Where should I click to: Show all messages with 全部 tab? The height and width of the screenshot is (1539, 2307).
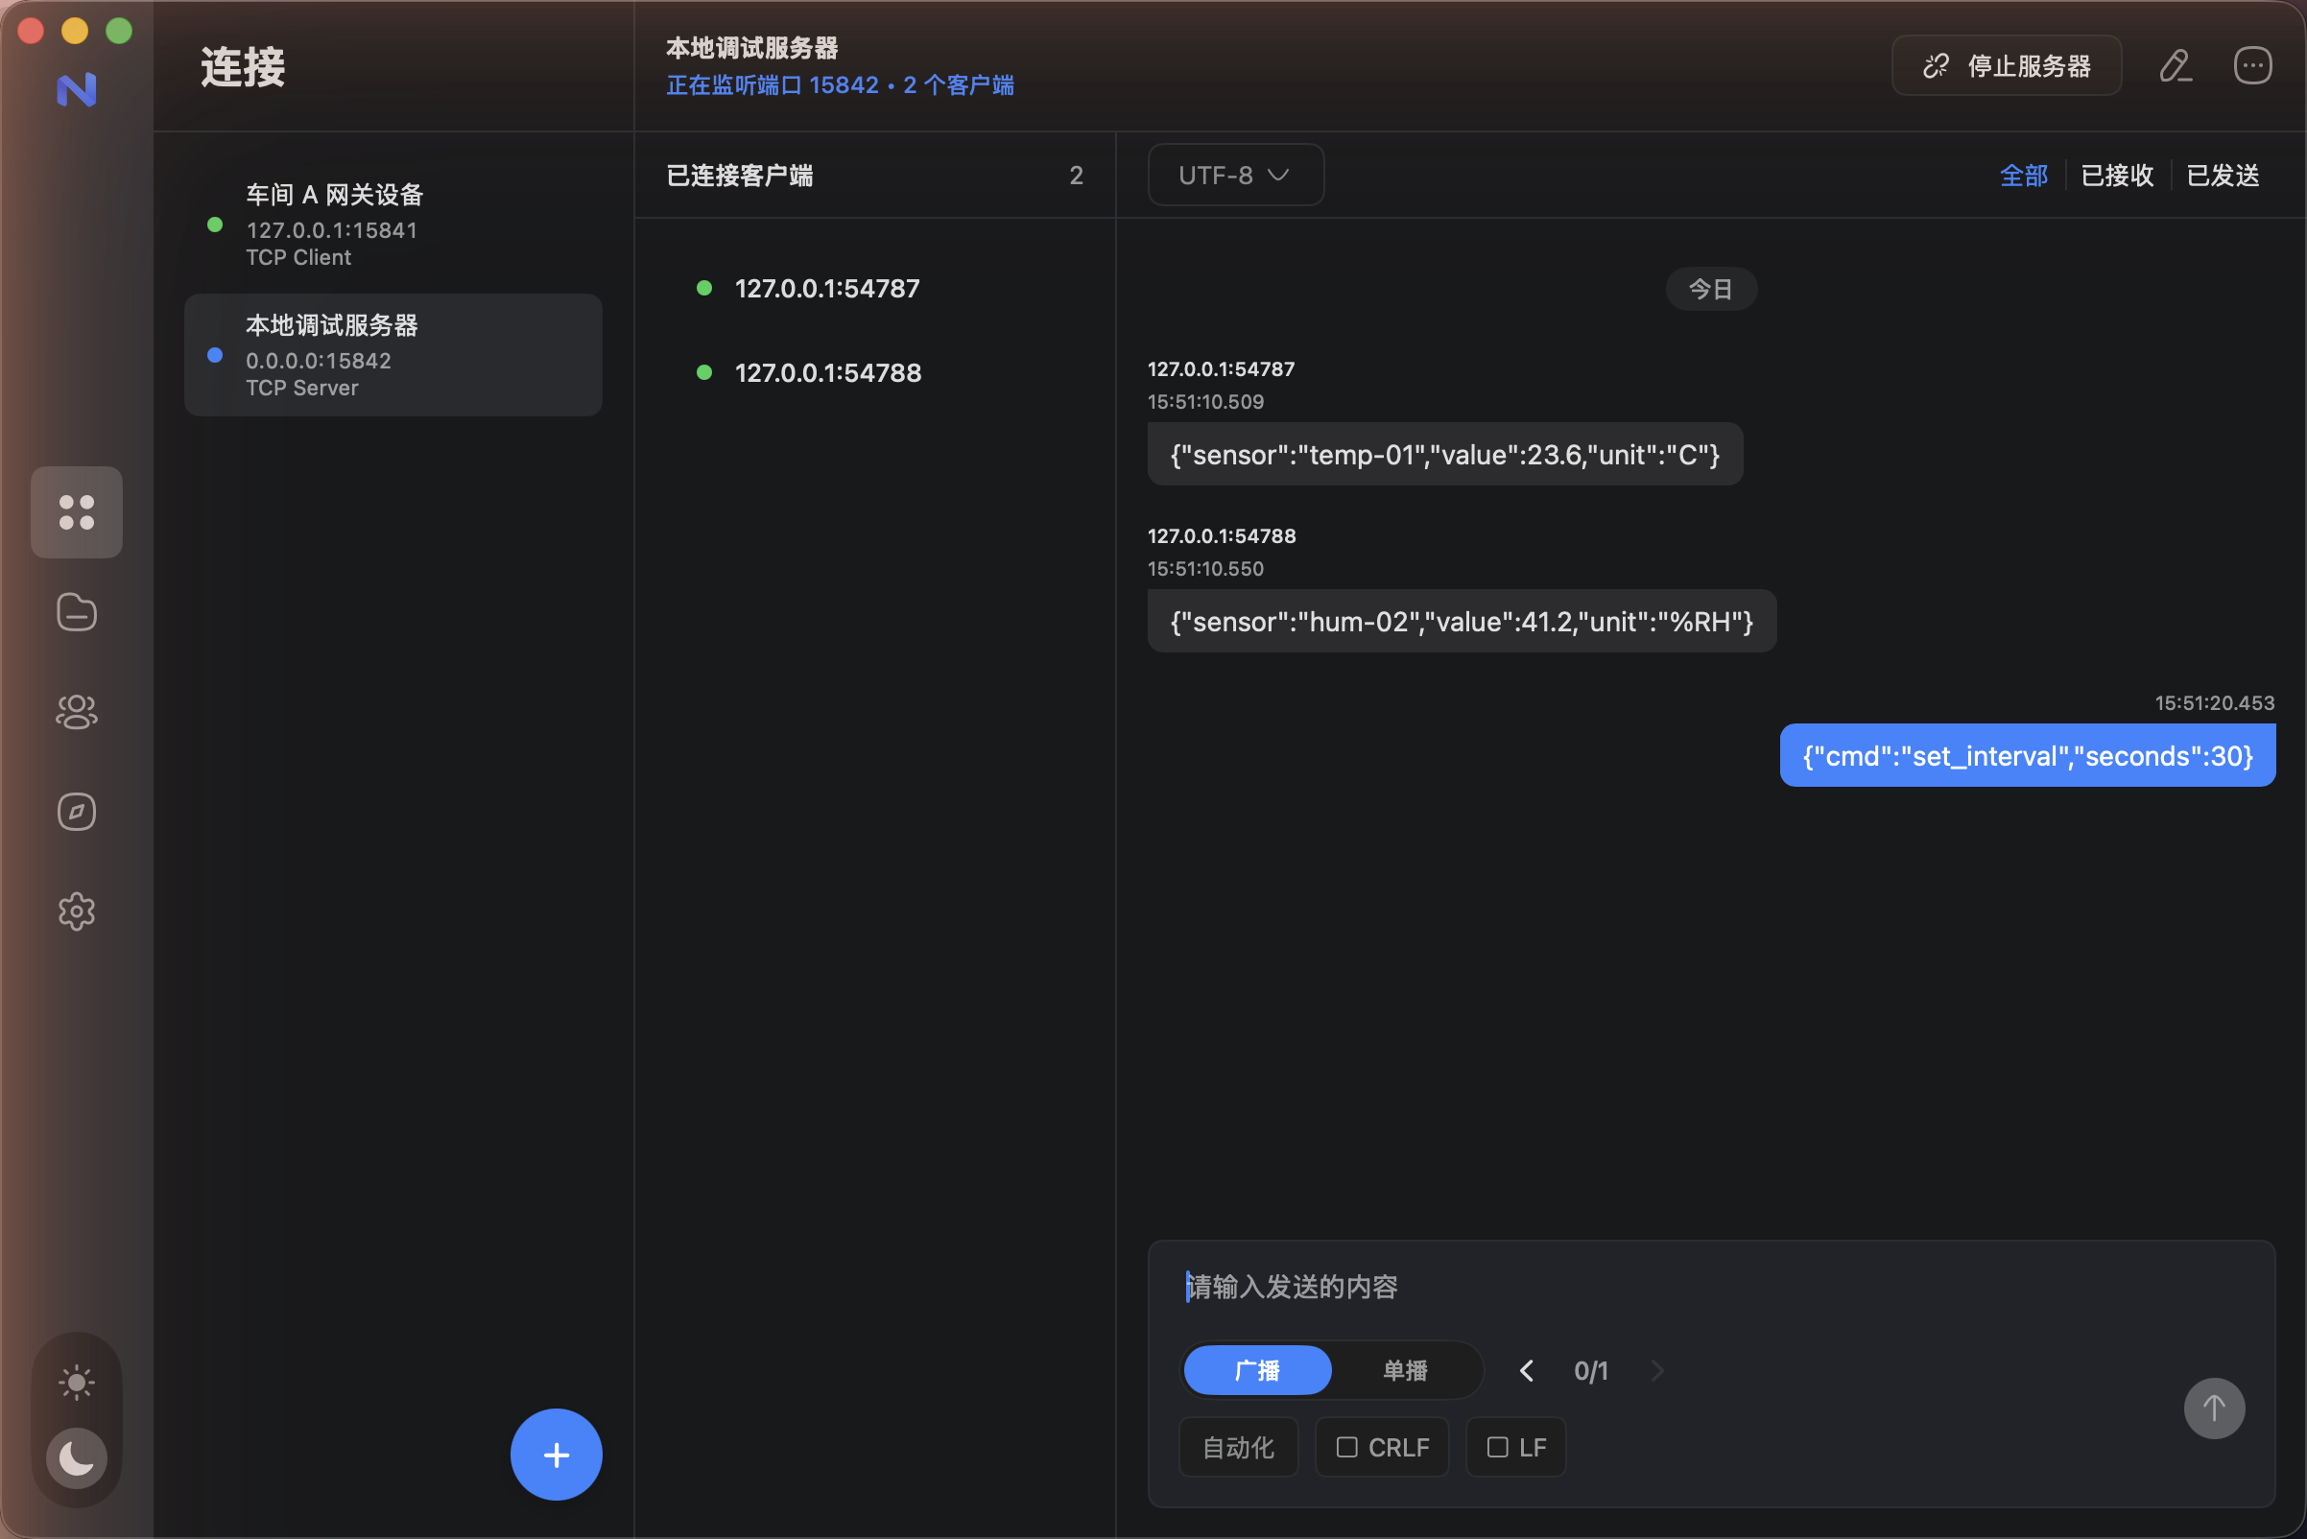(2024, 176)
